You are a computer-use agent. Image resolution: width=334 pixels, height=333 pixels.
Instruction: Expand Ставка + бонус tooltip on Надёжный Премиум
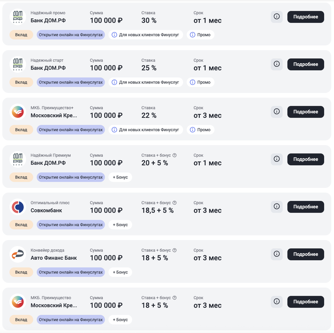[x=175, y=155]
